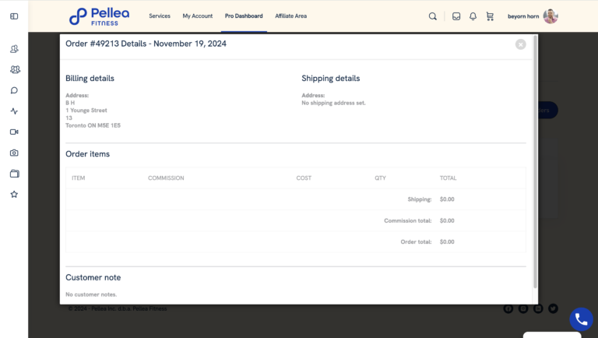Viewport: 598px width, 338px height.
Task: Open the Facebook footer icon
Action: tap(508, 308)
